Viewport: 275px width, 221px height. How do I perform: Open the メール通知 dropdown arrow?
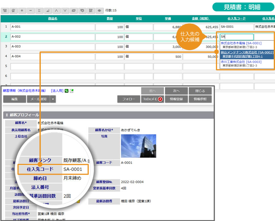click(53, 99)
